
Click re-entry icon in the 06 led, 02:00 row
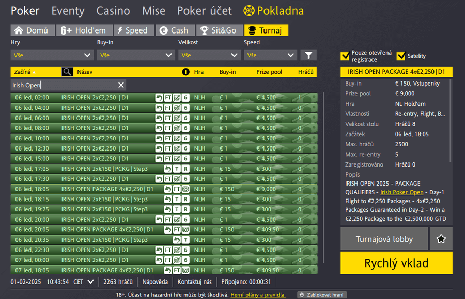(x=159, y=98)
